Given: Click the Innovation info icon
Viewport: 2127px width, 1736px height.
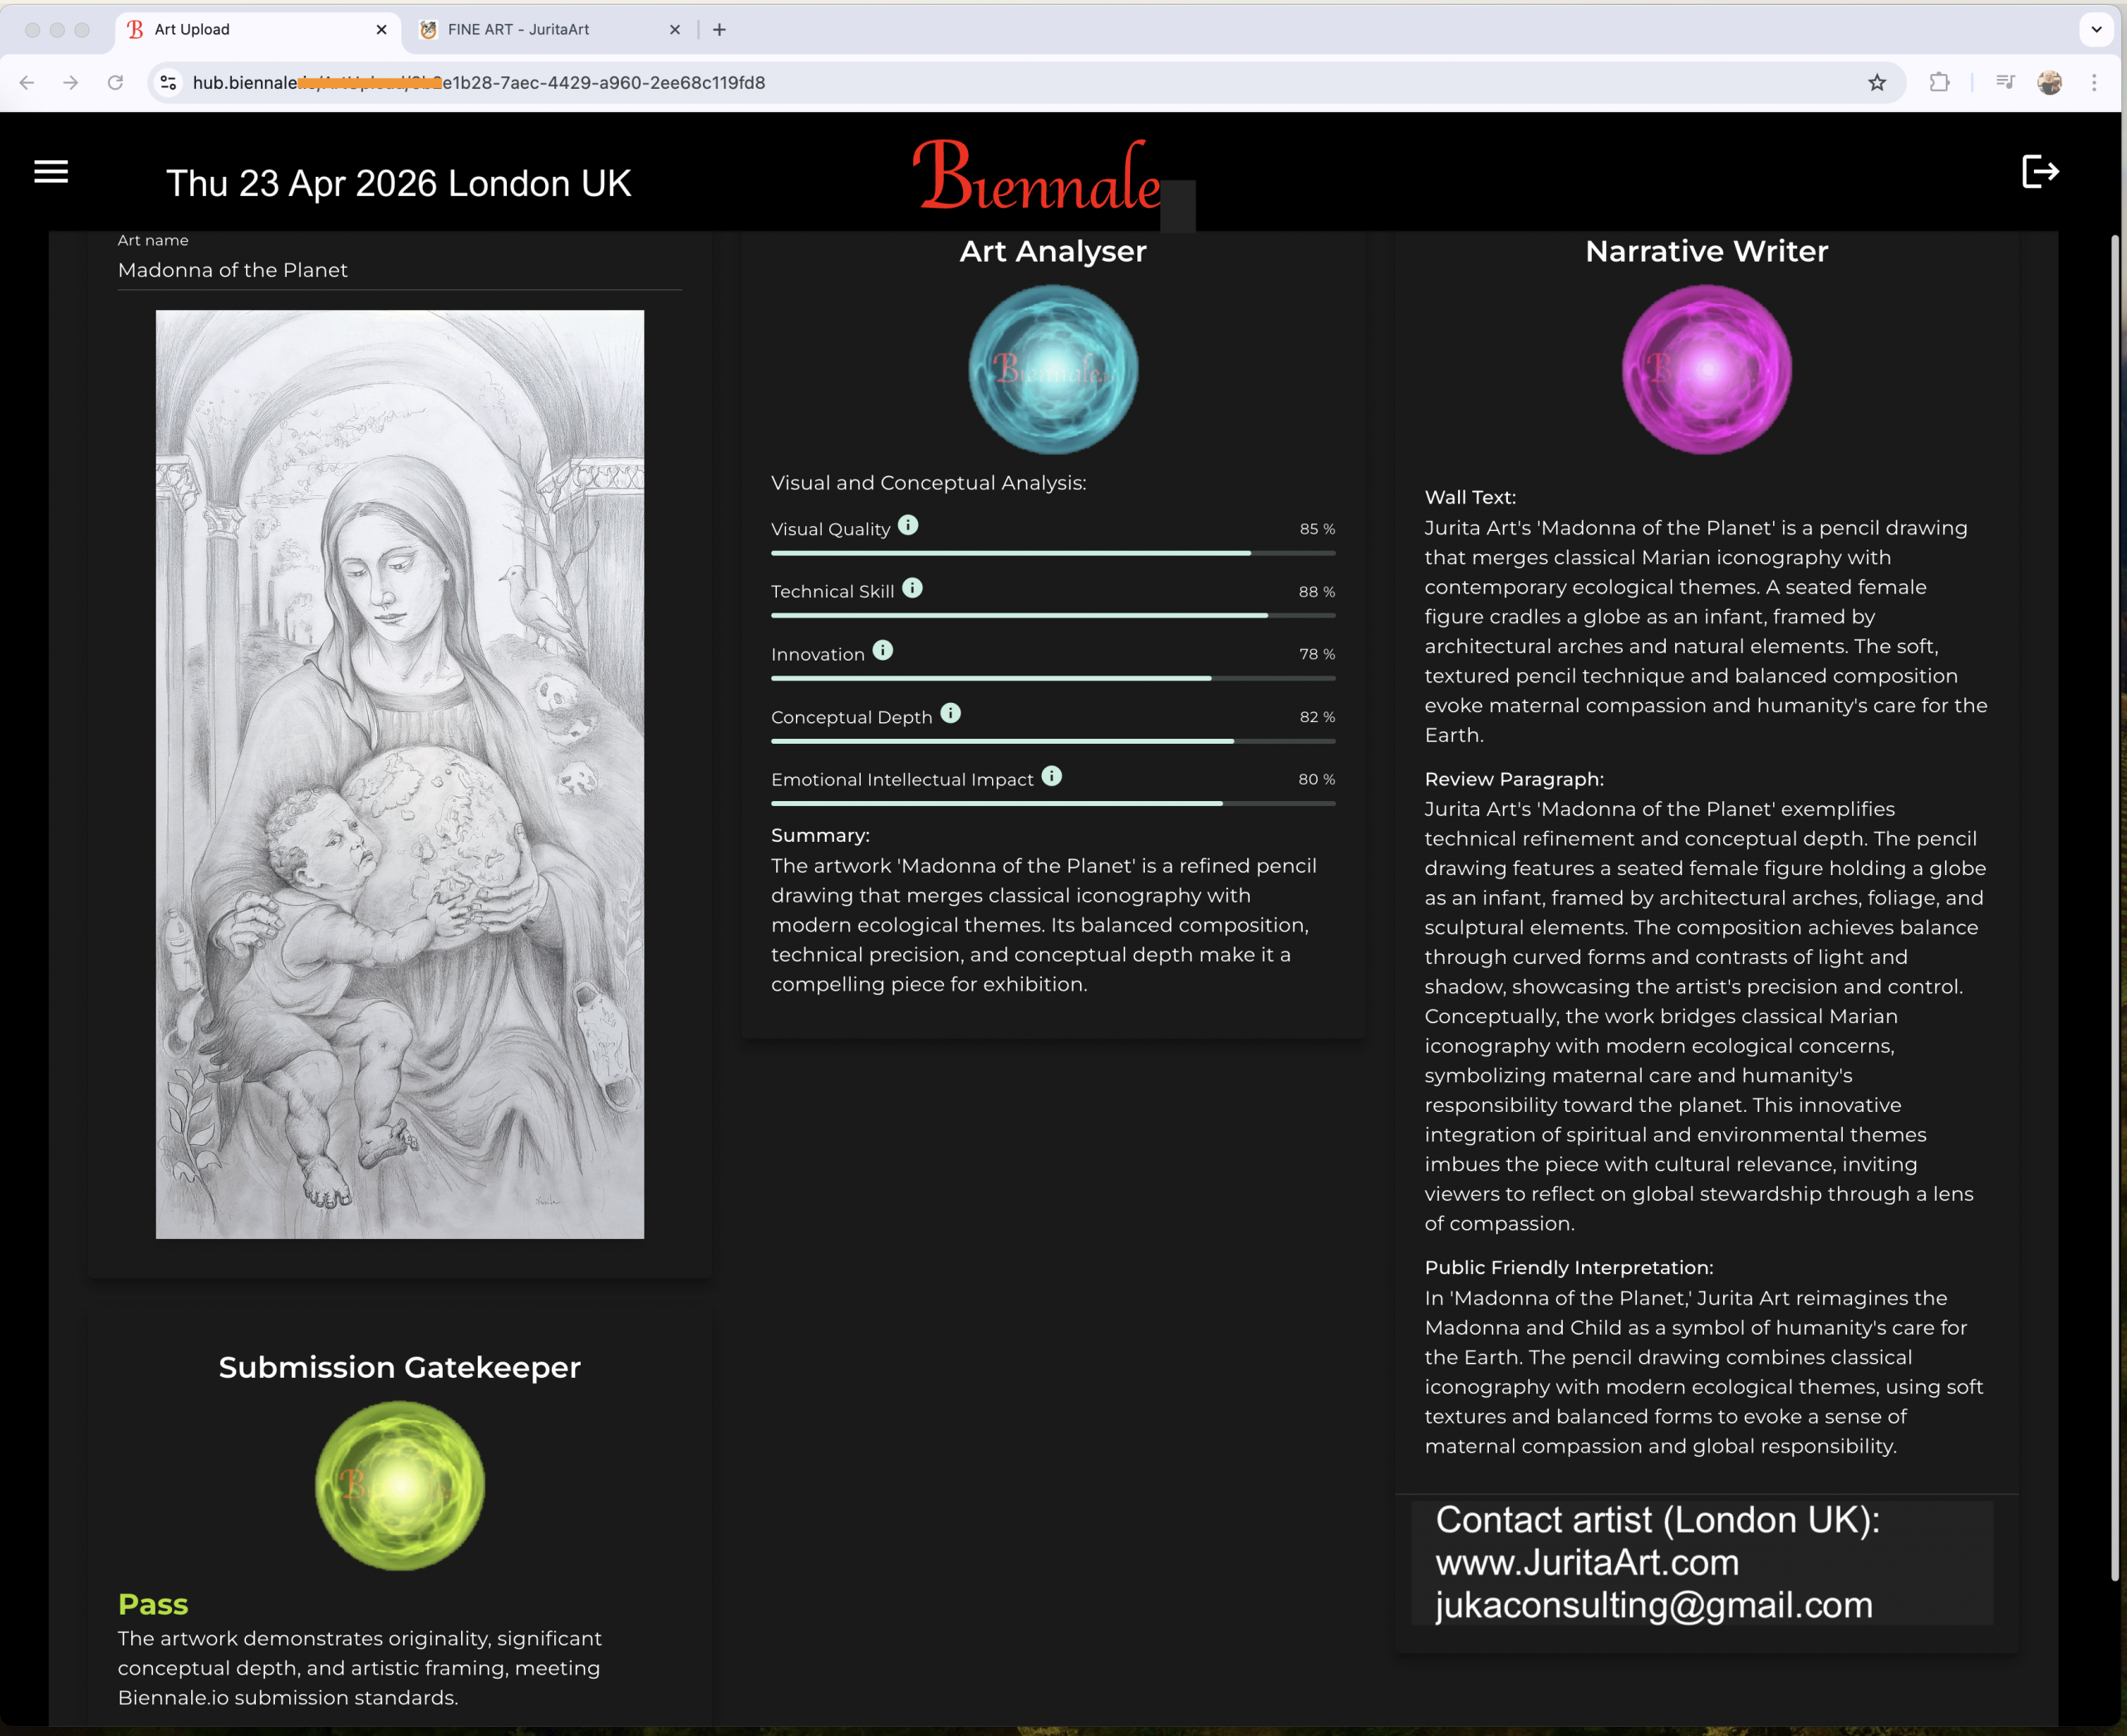Looking at the screenshot, I should [x=882, y=651].
